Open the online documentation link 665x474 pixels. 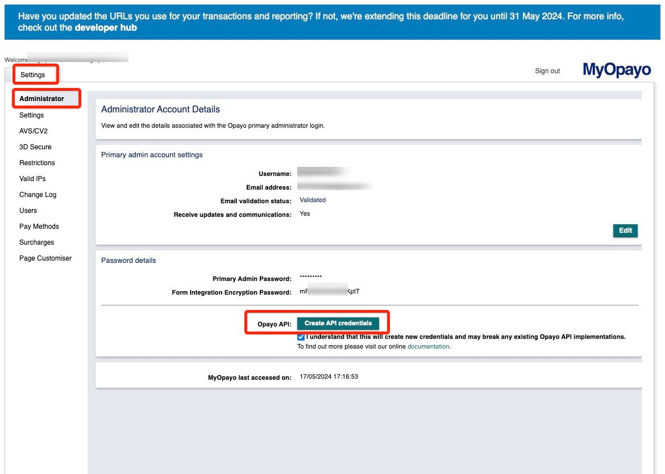click(428, 346)
